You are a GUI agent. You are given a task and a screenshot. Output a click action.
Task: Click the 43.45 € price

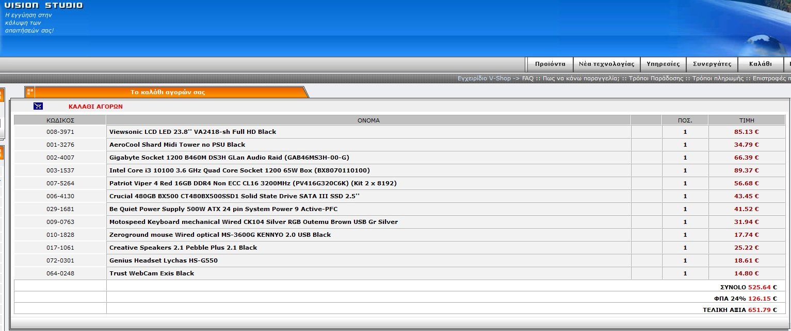tap(747, 196)
